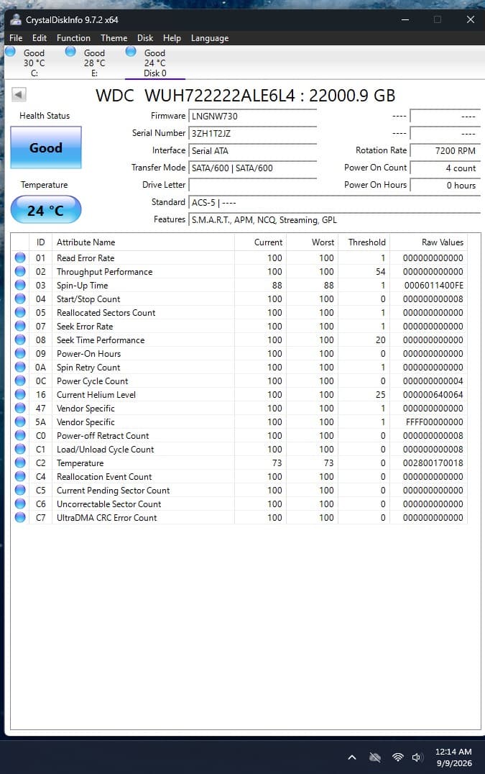Show hidden icons in system tray
485x774 pixels.
coord(352,757)
